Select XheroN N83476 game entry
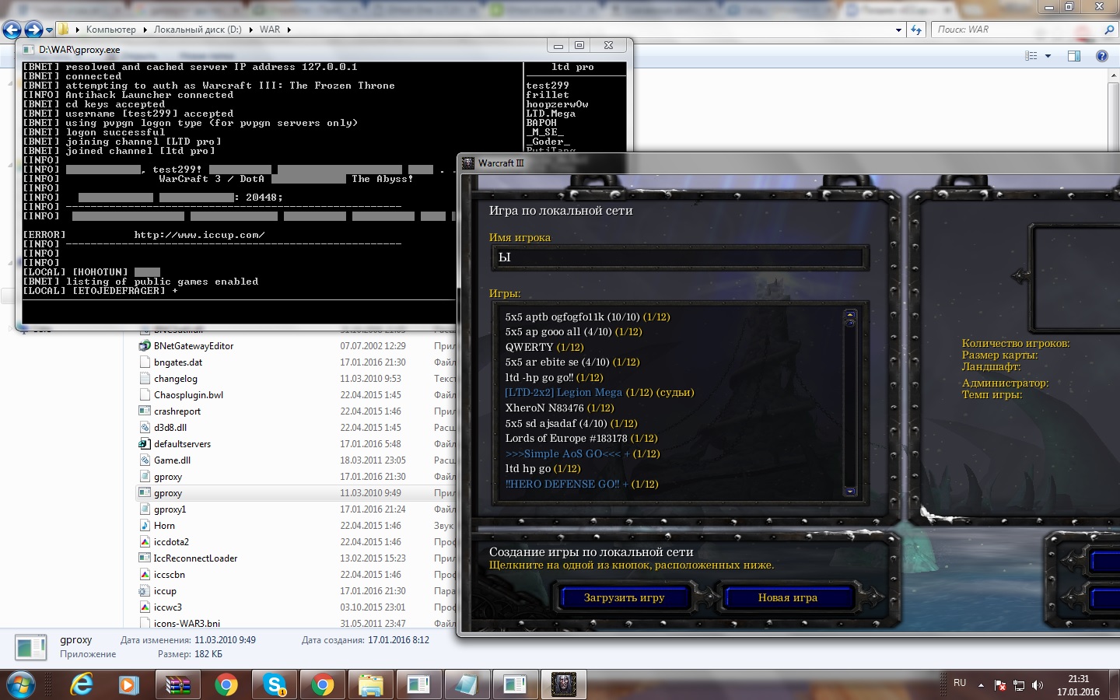 pos(559,408)
